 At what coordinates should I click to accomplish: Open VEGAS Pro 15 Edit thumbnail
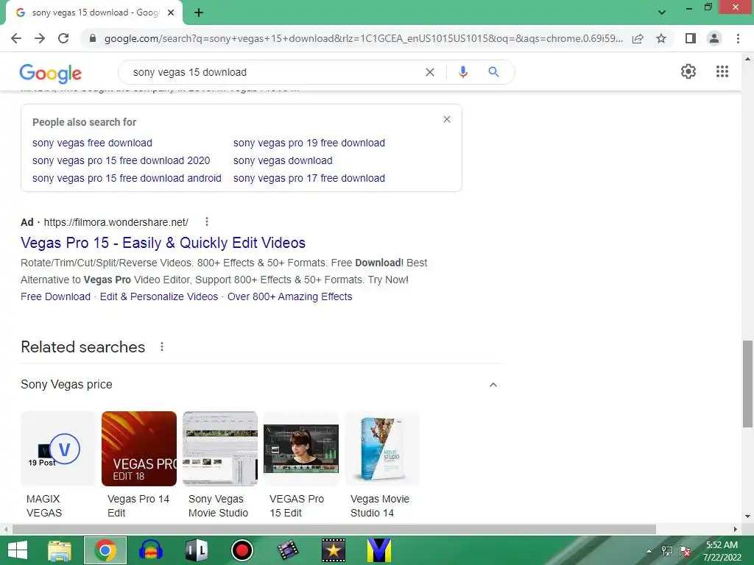tap(301, 465)
